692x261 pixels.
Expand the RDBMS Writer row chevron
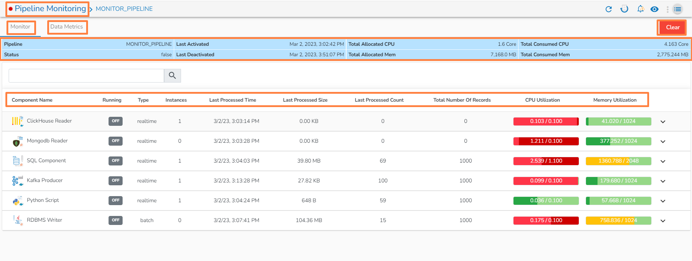tap(663, 221)
